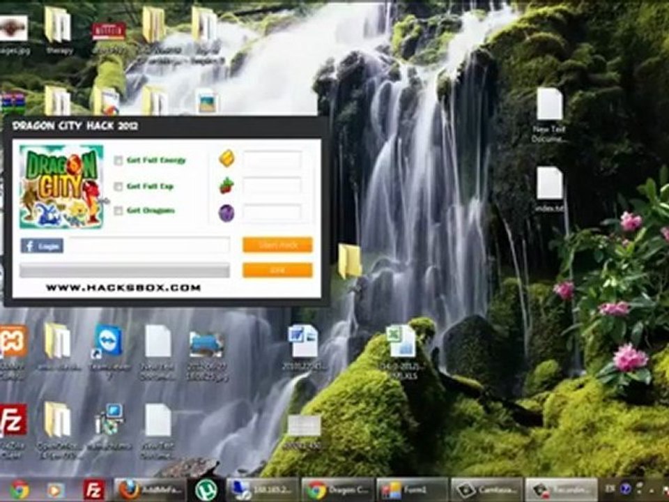Viewport: 669px width, 502px height.
Task: Click the text field next to Facebook Login
Action: point(149,245)
